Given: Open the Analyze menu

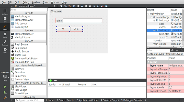Looking at the screenshot, I should (x=36, y=2).
